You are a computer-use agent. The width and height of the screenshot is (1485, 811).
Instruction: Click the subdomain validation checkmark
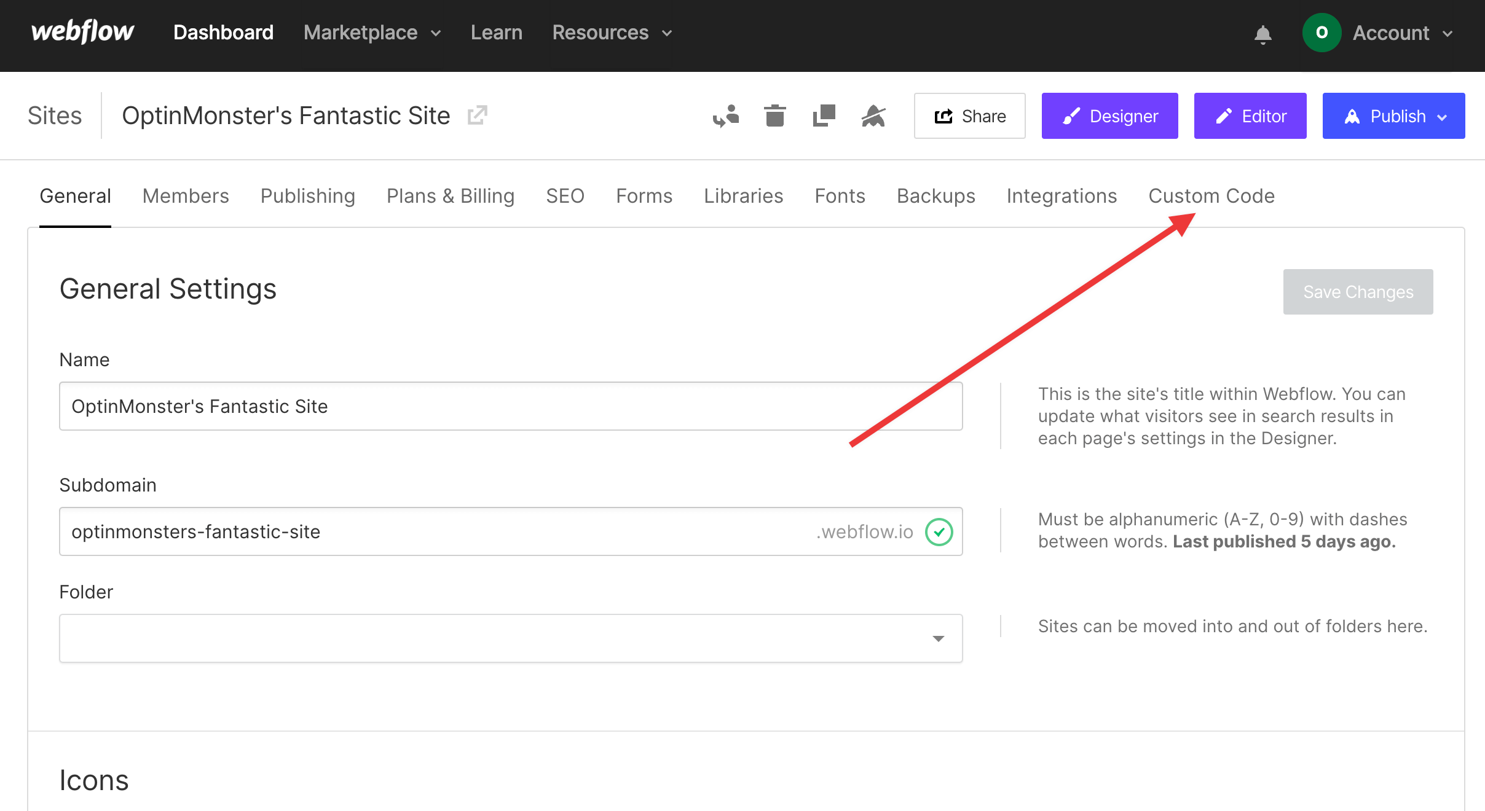(x=939, y=532)
